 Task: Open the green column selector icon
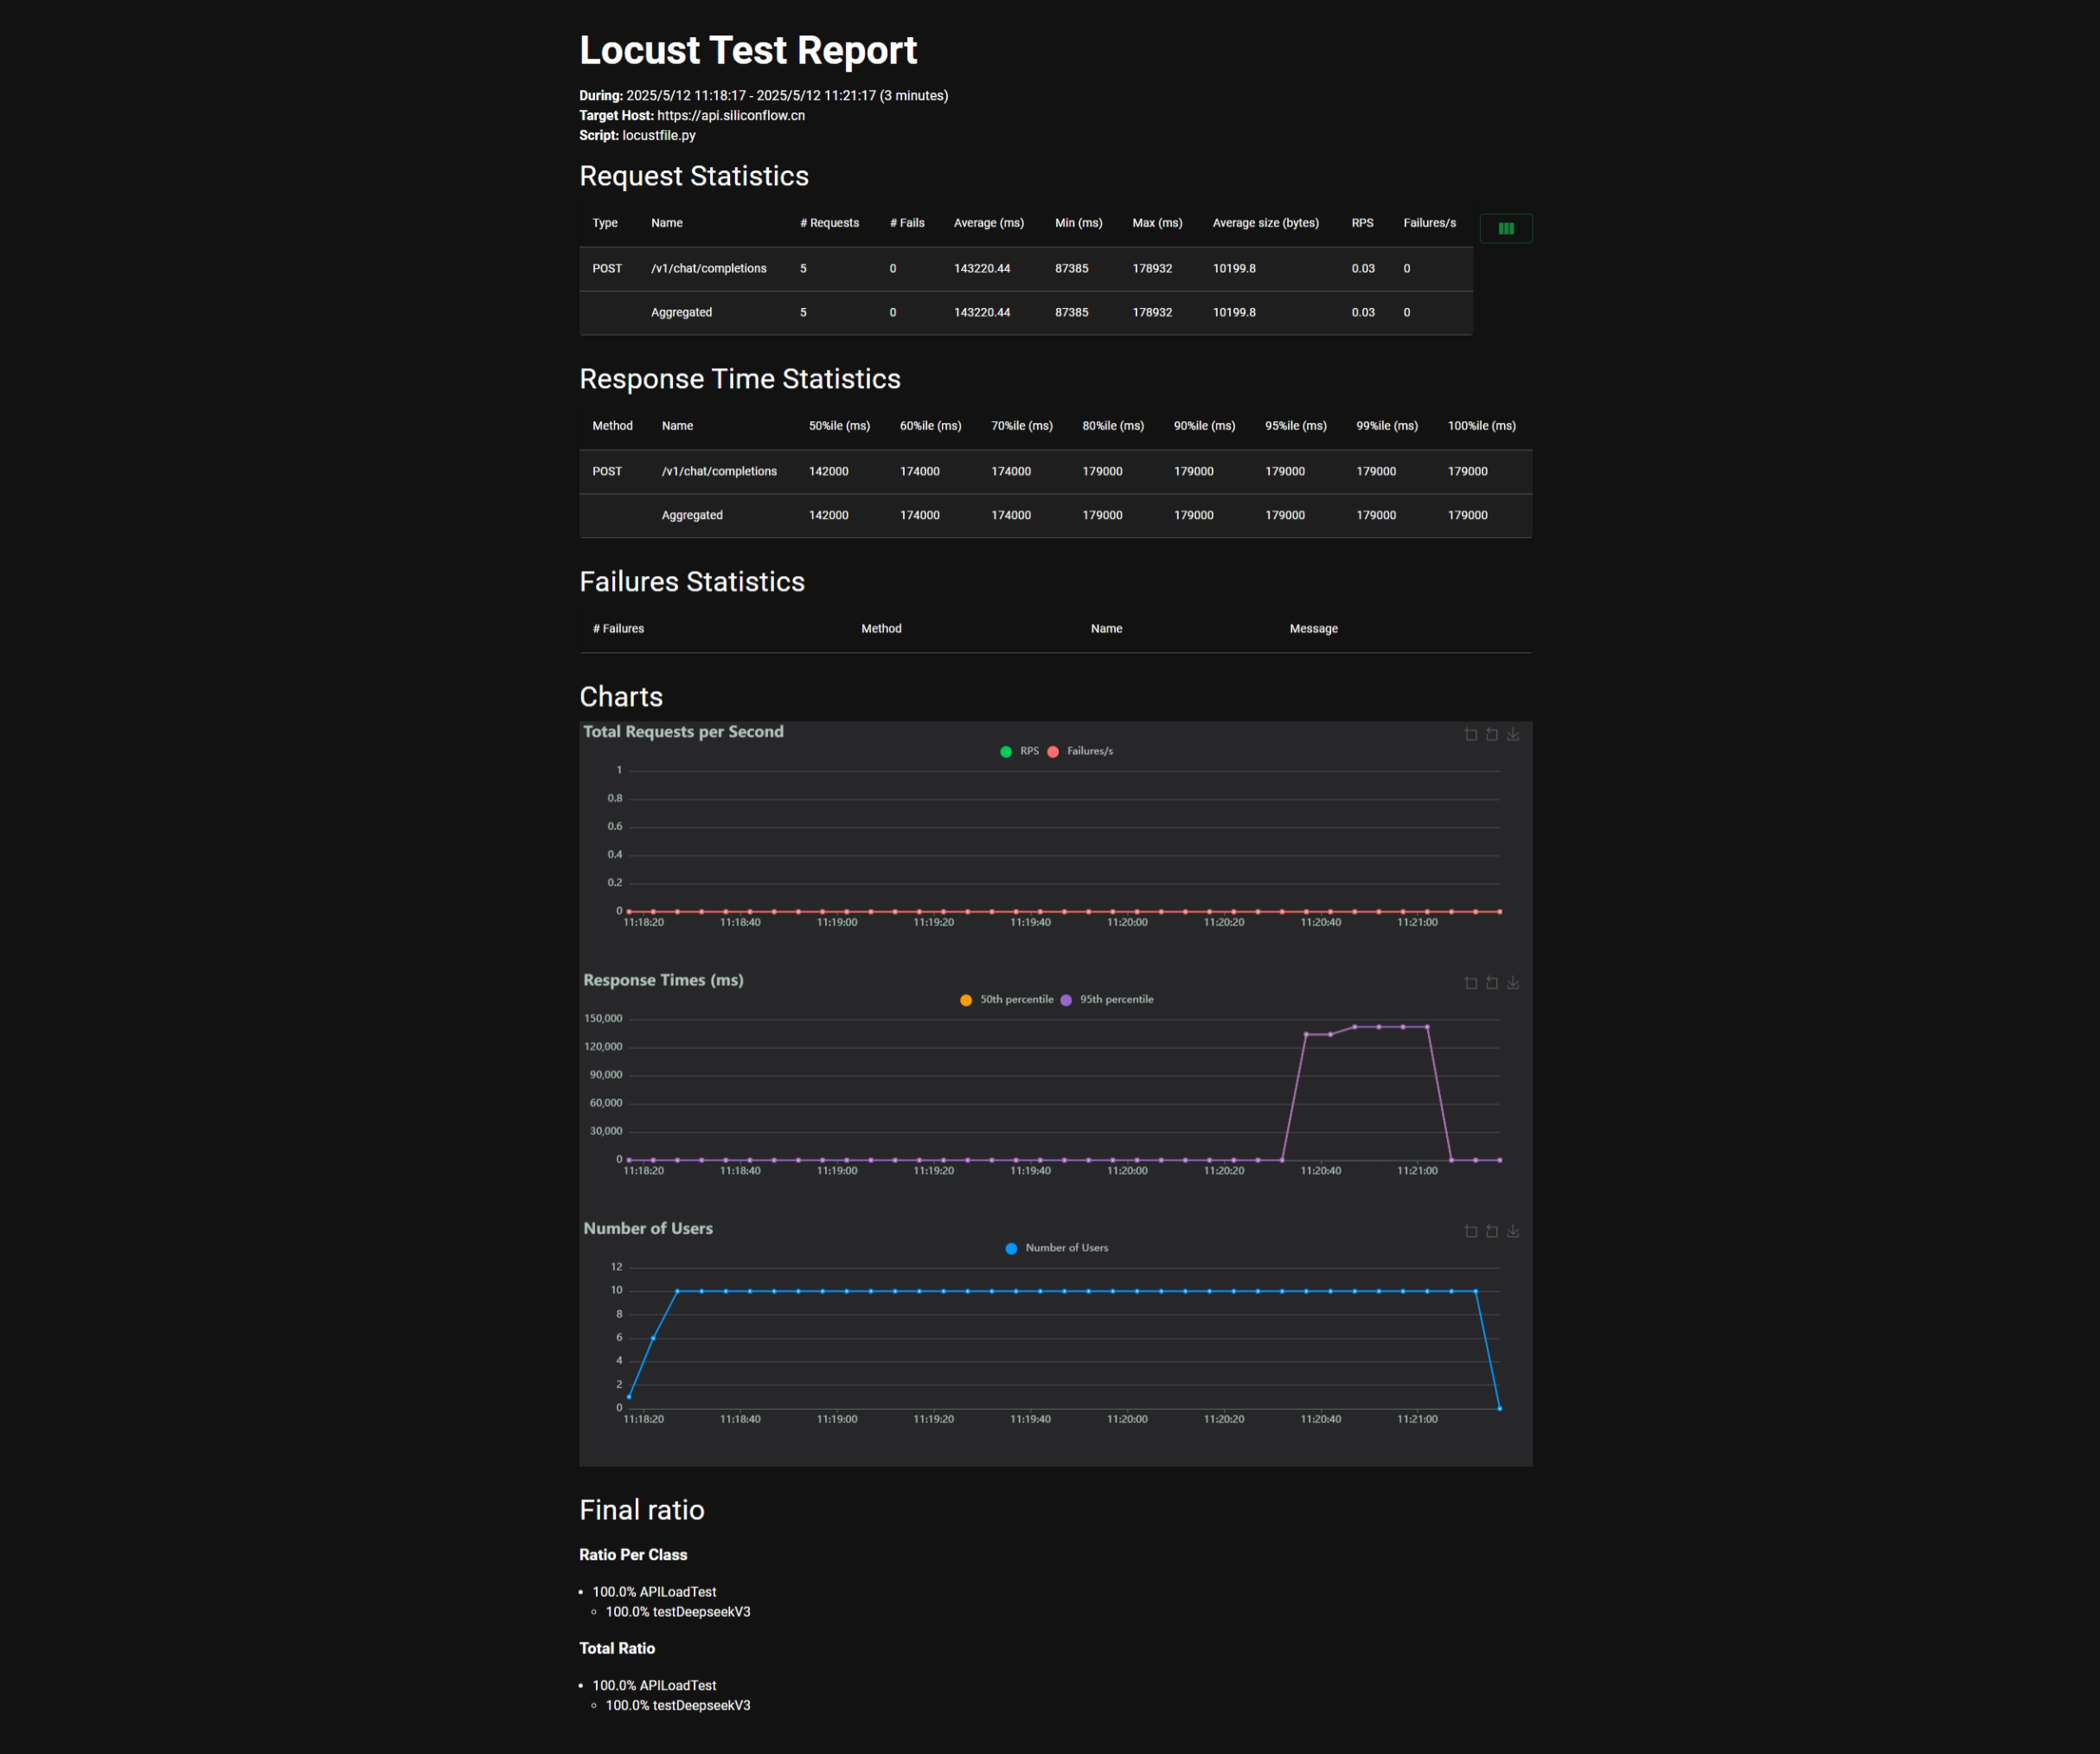coord(1505,229)
